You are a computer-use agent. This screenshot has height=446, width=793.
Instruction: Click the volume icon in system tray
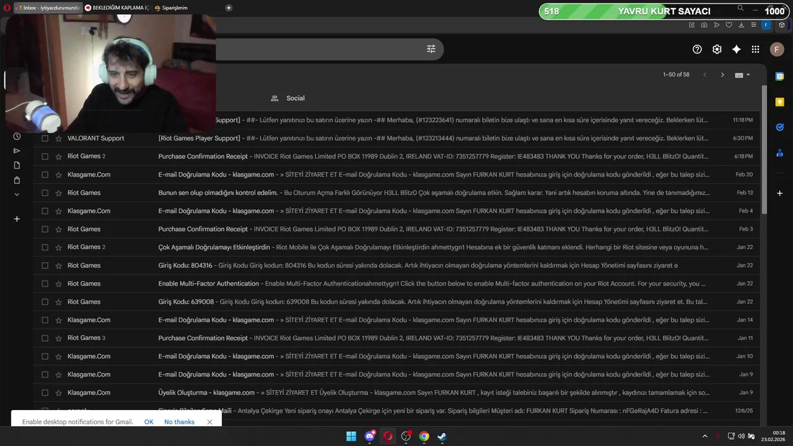pos(741,436)
